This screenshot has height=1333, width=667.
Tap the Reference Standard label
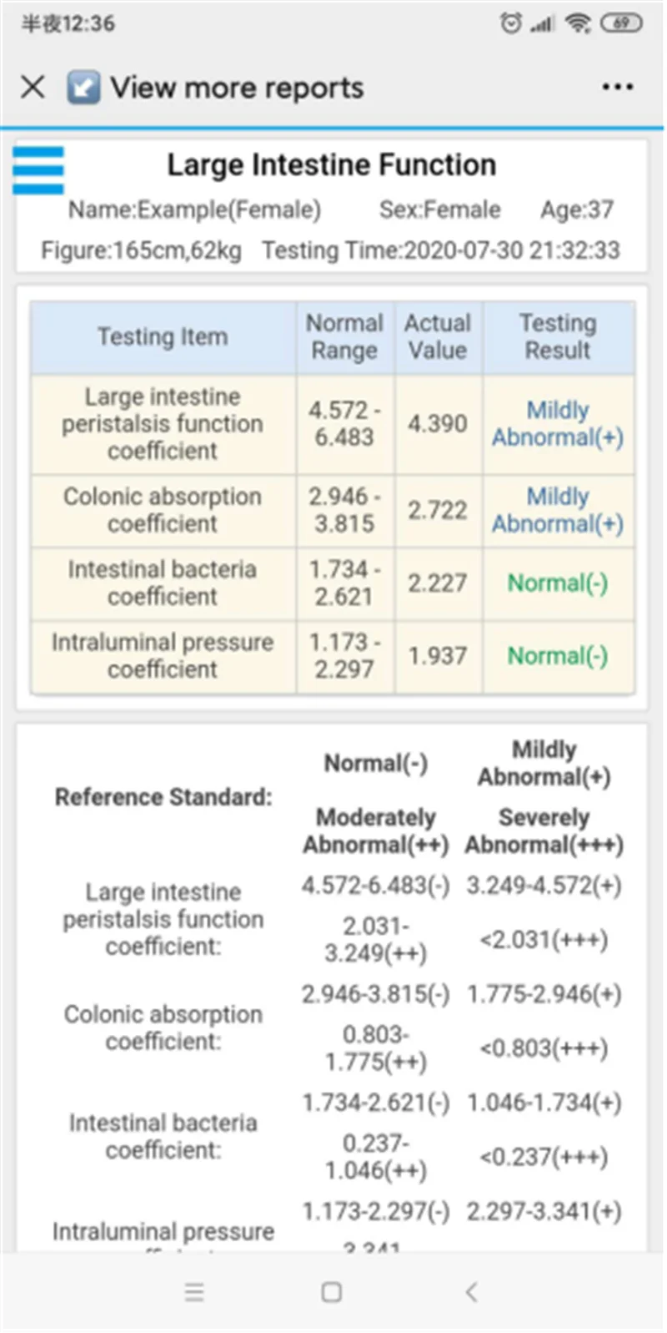point(163,797)
